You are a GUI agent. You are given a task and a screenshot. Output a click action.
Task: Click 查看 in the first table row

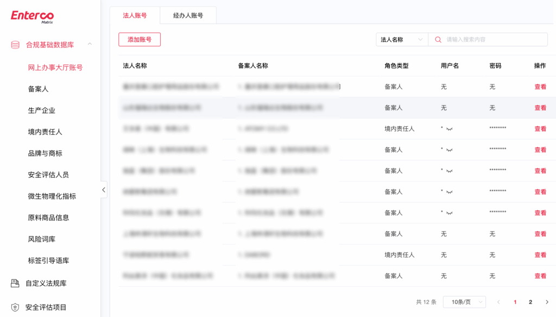(540, 87)
